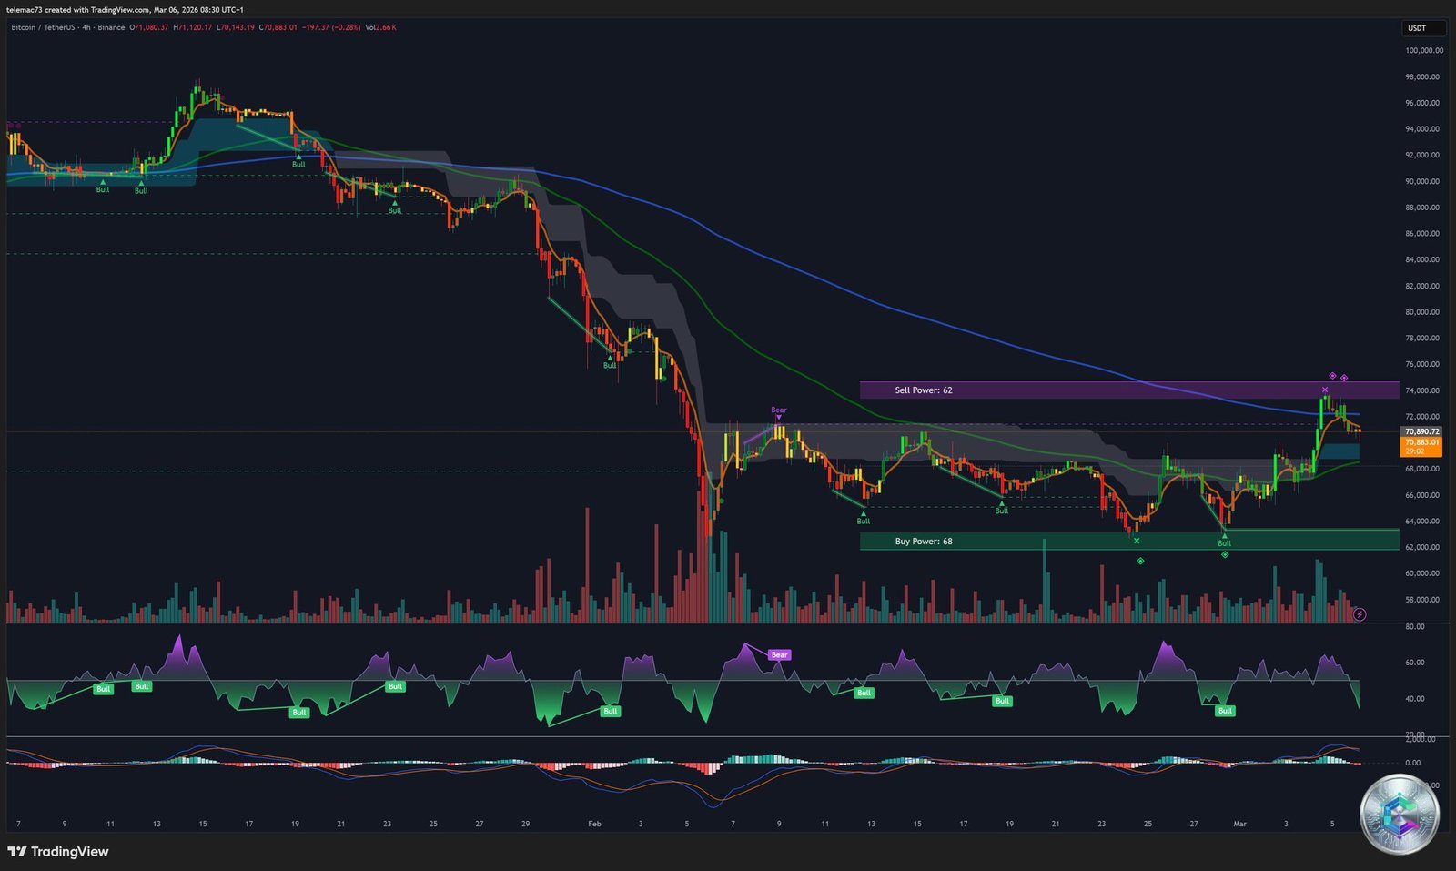Select the Feb label on the time axis
1456x871 pixels.
(593, 823)
